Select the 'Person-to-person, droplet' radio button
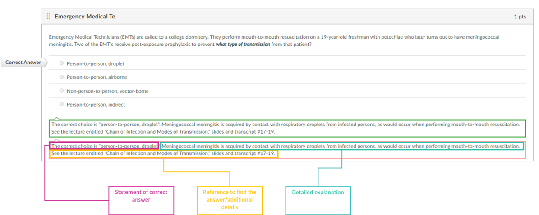The image size is (539, 215). (x=62, y=63)
